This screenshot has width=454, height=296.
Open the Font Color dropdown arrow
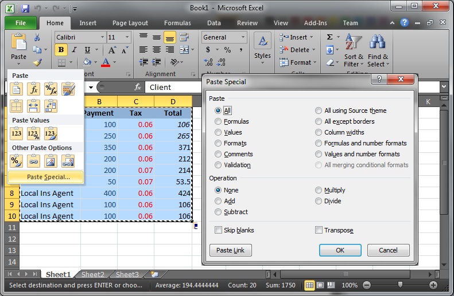tap(115, 62)
